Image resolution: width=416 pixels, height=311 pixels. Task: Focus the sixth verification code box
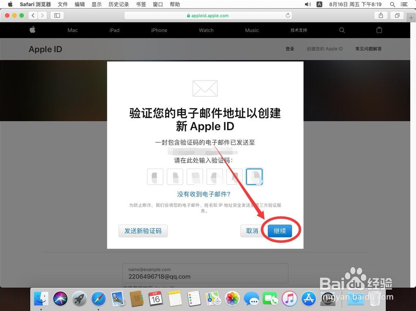tap(255, 177)
